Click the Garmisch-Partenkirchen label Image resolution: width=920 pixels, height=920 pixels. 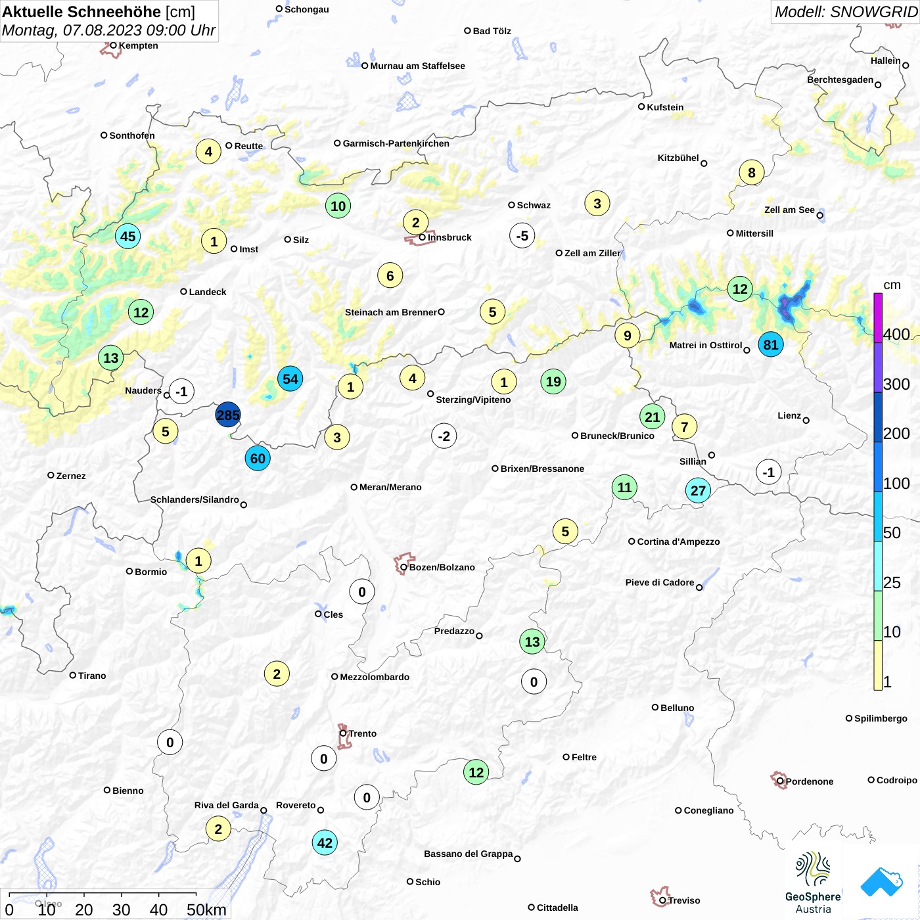396,143
